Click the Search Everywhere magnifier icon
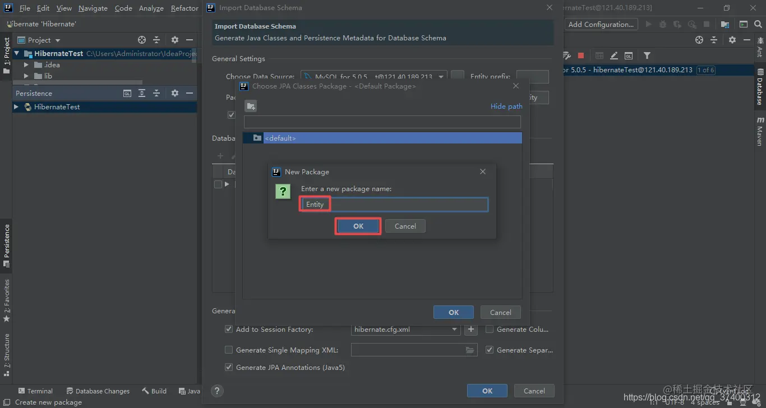 tap(758, 24)
